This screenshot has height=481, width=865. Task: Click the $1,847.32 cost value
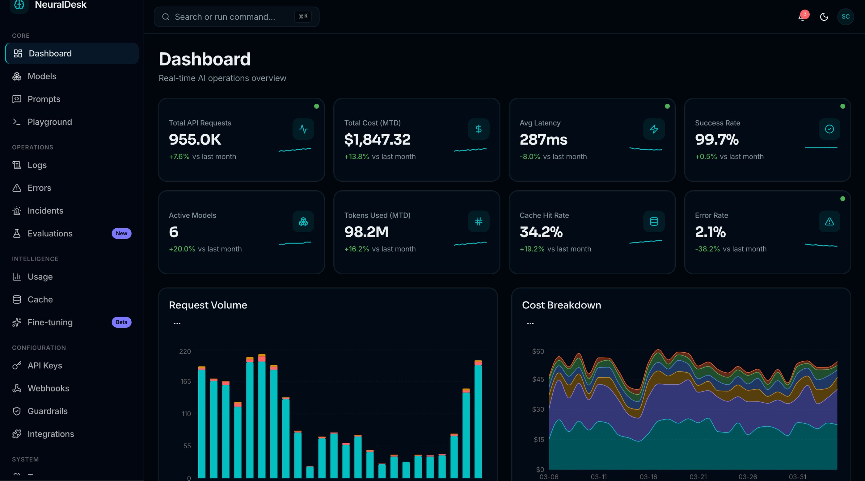[x=378, y=139]
